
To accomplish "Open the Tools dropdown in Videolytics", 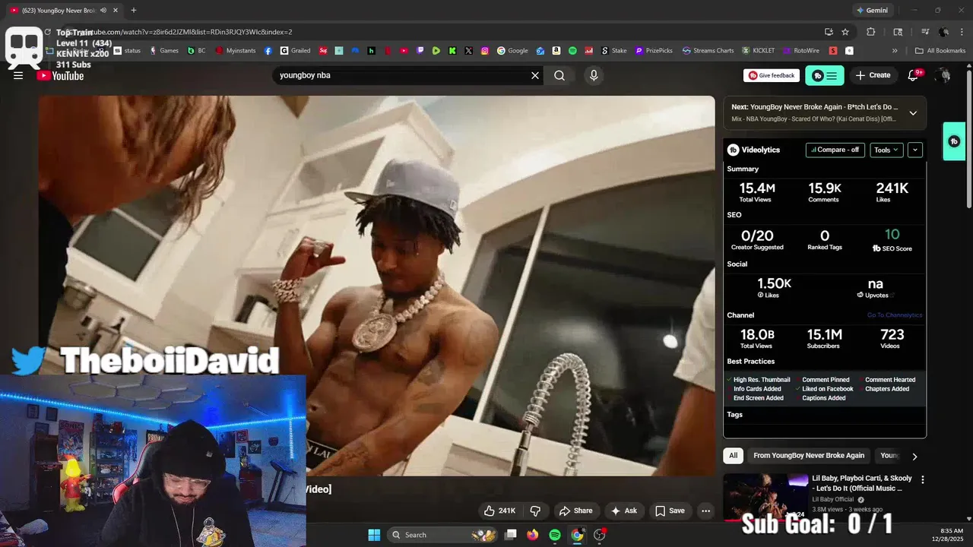I will pyautogui.click(x=886, y=150).
